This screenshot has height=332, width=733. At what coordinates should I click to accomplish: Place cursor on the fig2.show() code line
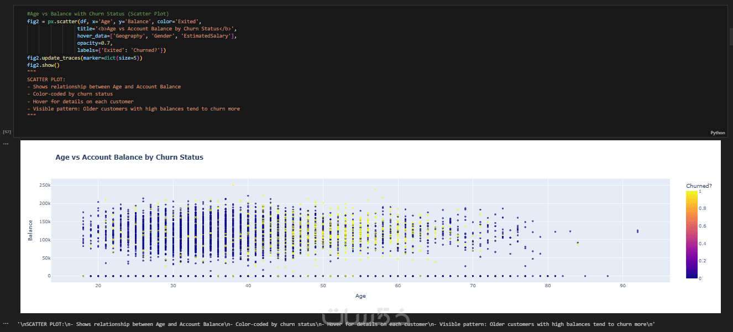coord(43,65)
